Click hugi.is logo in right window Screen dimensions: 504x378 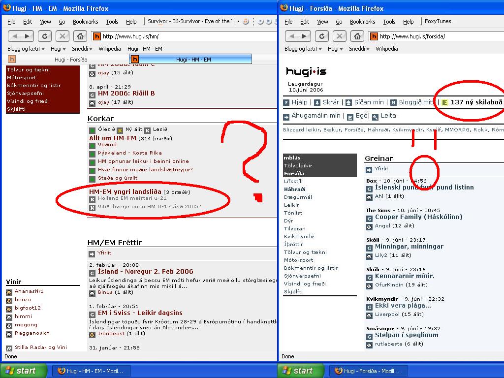[306, 71]
